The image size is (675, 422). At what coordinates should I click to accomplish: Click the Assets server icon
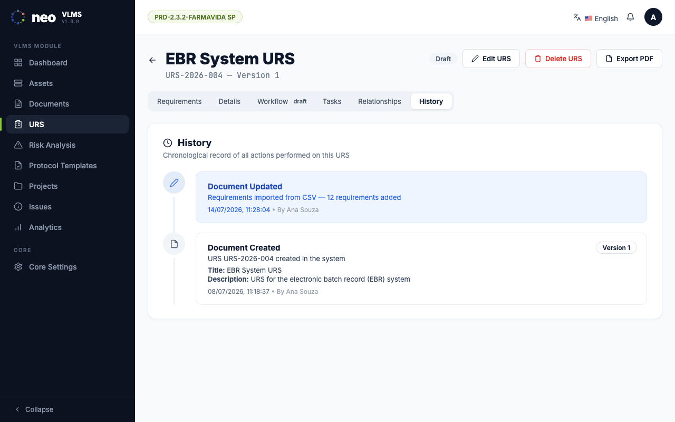click(18, 83)
